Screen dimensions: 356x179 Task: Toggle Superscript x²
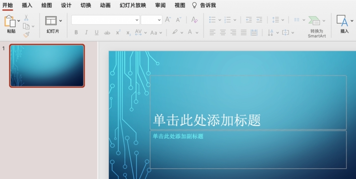point(118,32)
